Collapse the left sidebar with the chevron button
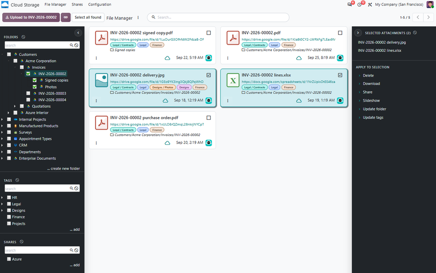 tap(78, 33)
